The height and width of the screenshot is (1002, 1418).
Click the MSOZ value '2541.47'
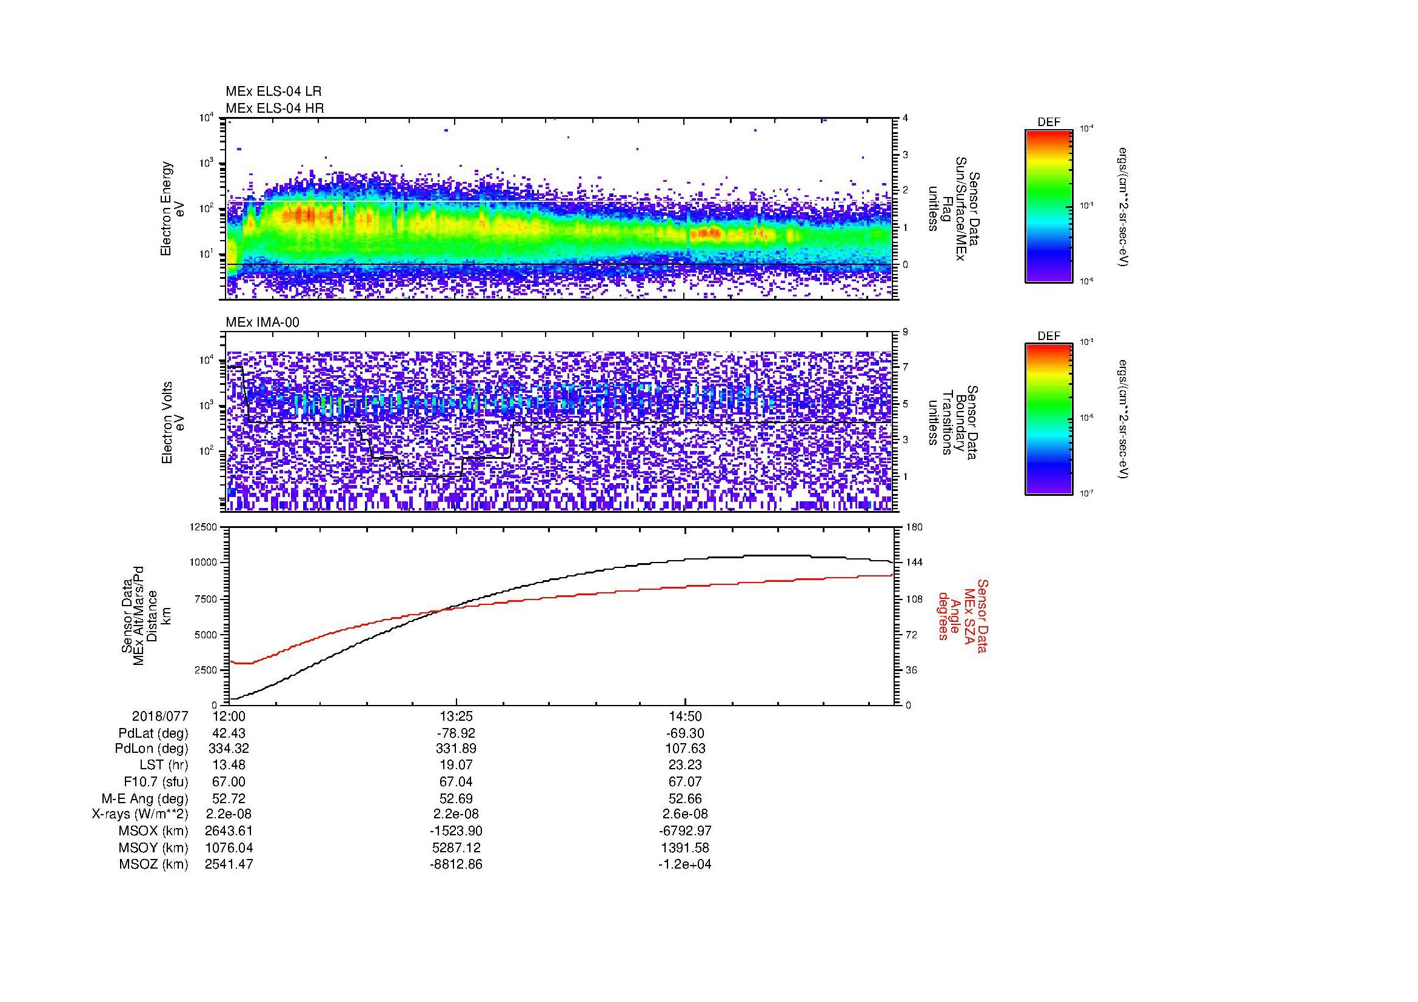click(x=229, y=864)
